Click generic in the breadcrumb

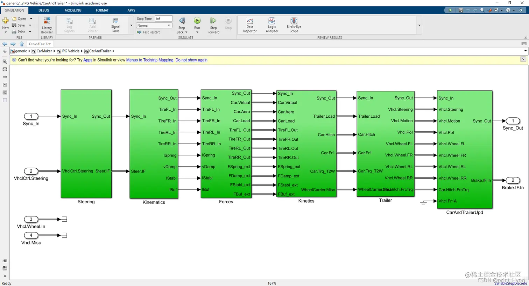[21, 51]
